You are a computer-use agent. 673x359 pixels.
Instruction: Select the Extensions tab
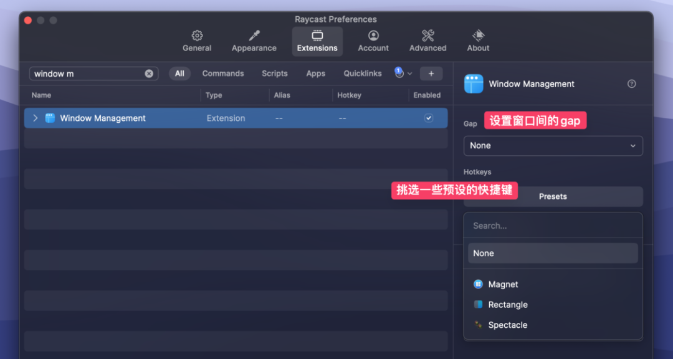317,41
